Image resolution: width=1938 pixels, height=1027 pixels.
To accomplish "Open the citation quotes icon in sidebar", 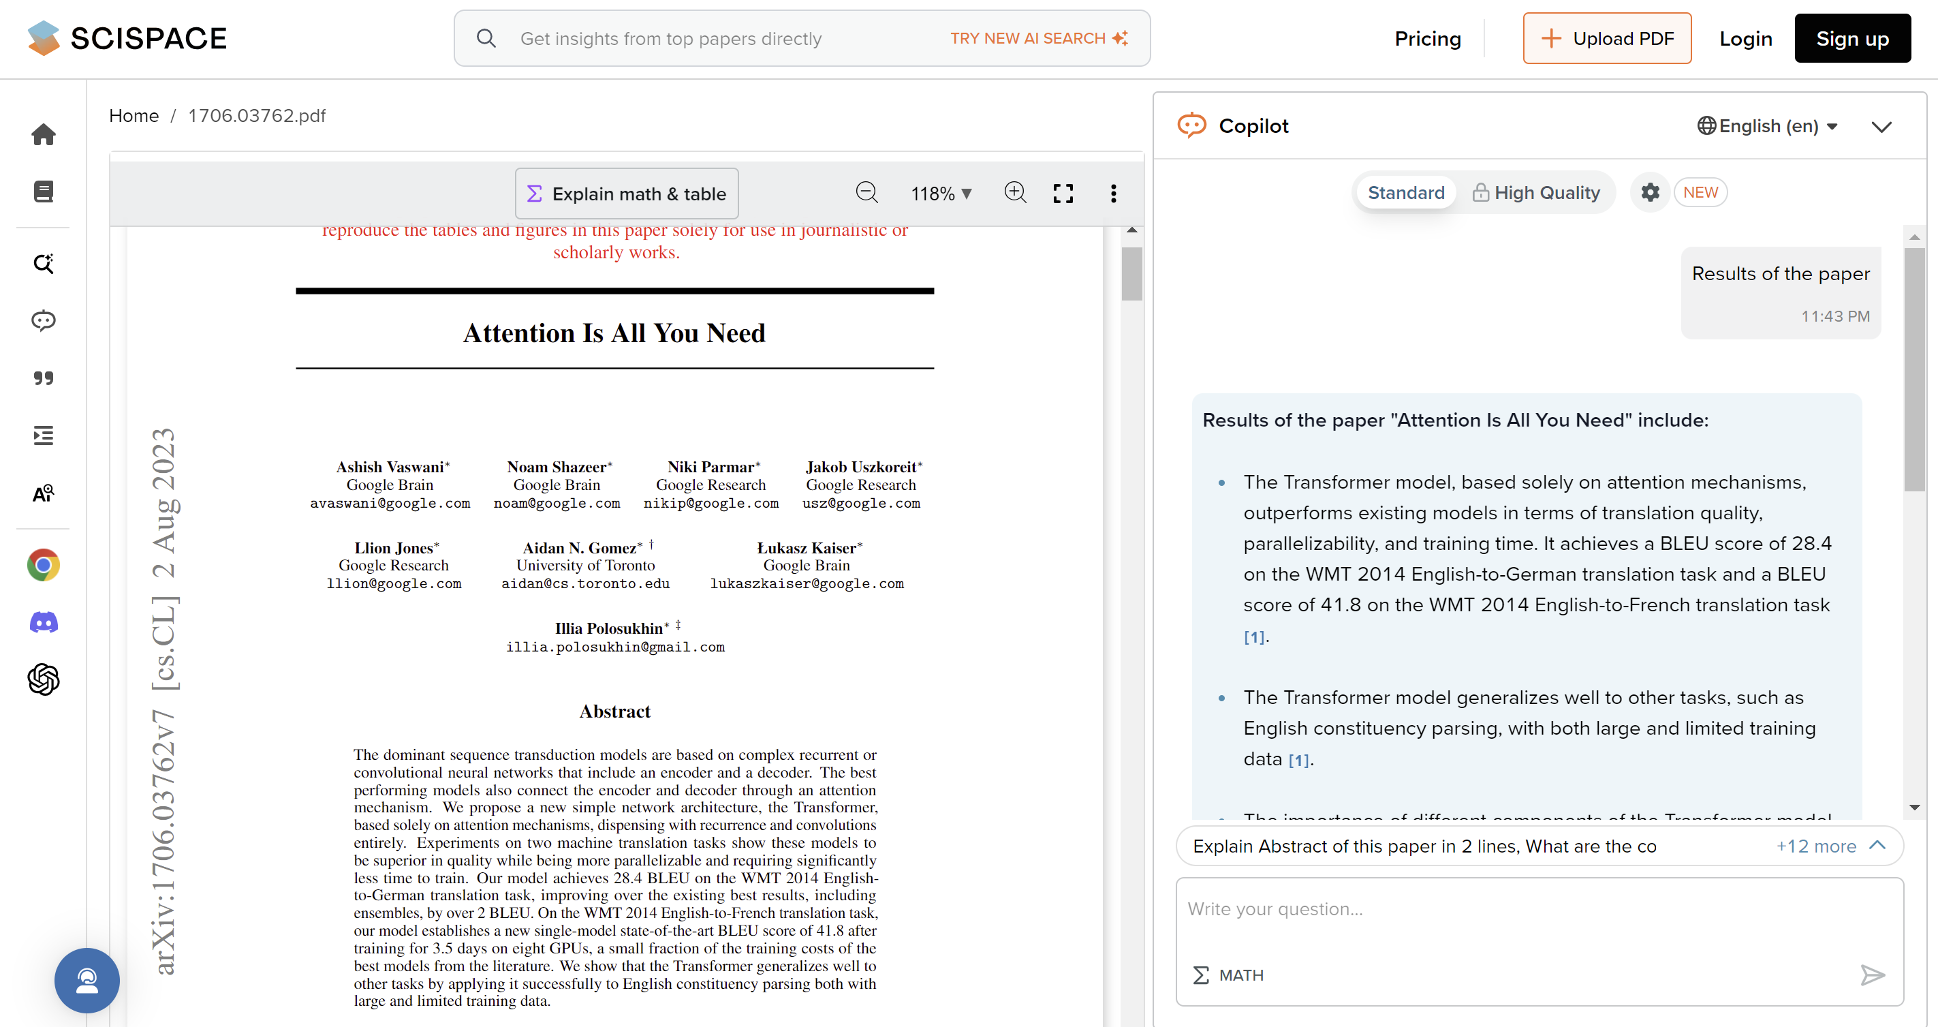I will [x=43, y=378].
